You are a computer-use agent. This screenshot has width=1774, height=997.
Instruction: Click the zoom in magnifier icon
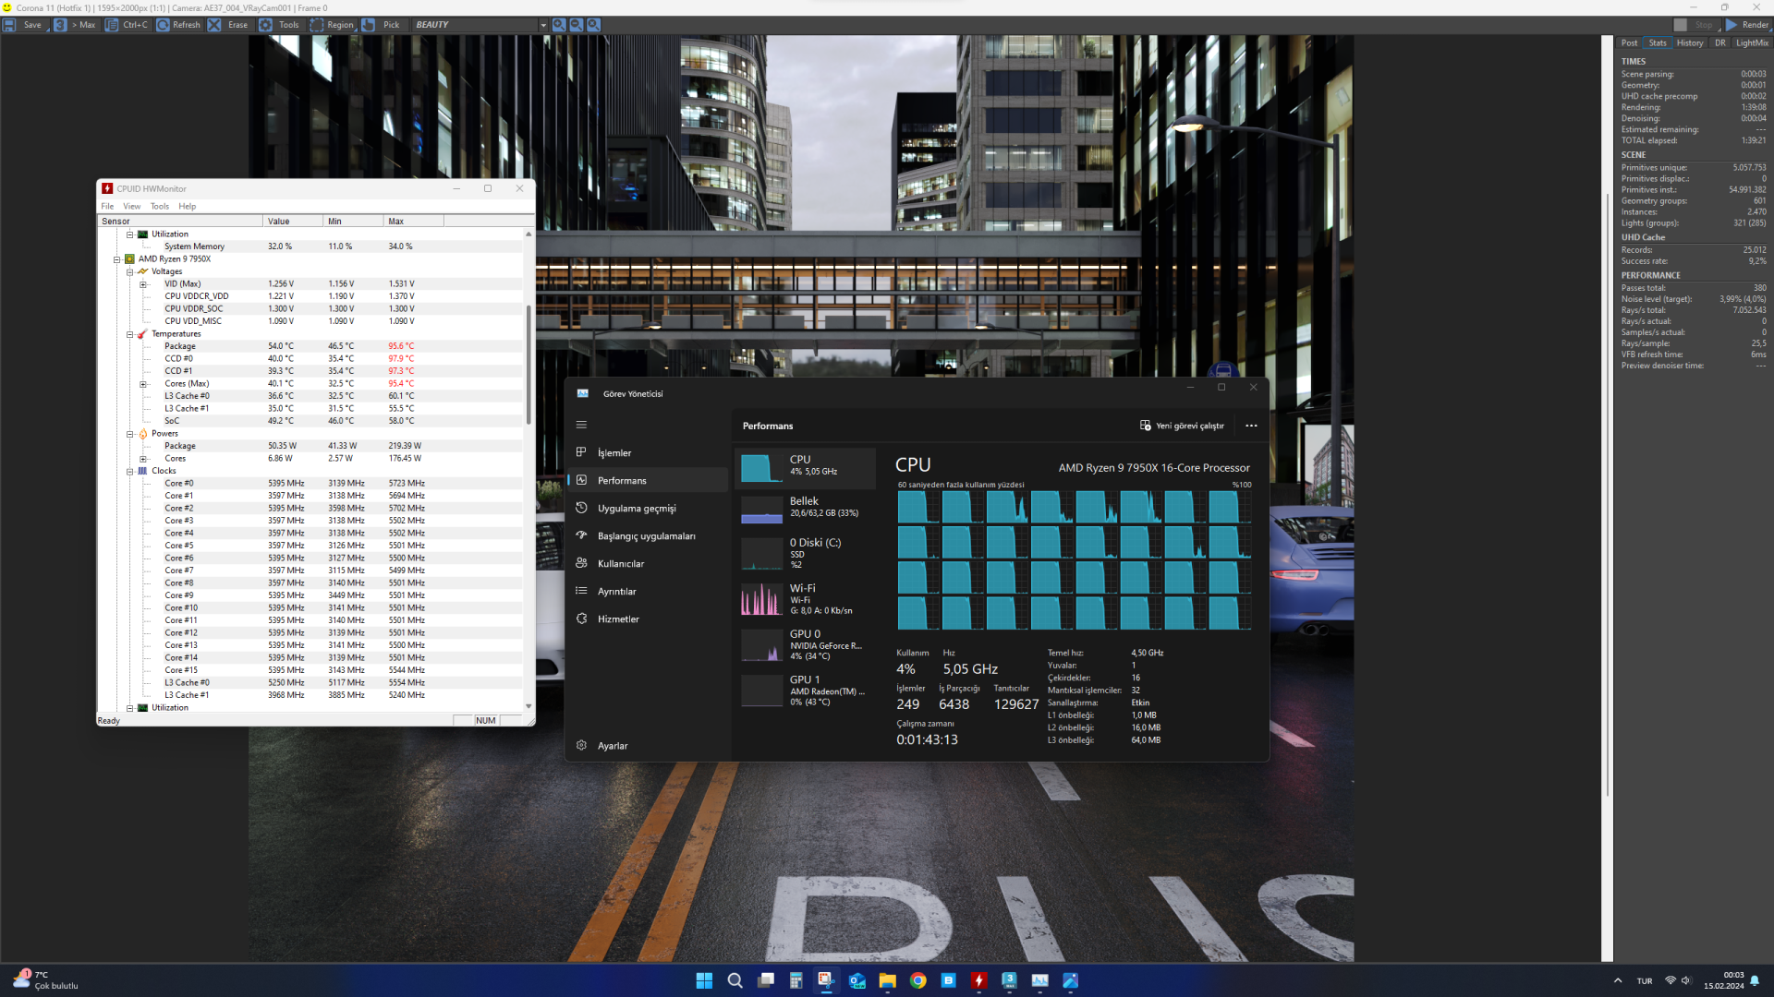point(559,25)
